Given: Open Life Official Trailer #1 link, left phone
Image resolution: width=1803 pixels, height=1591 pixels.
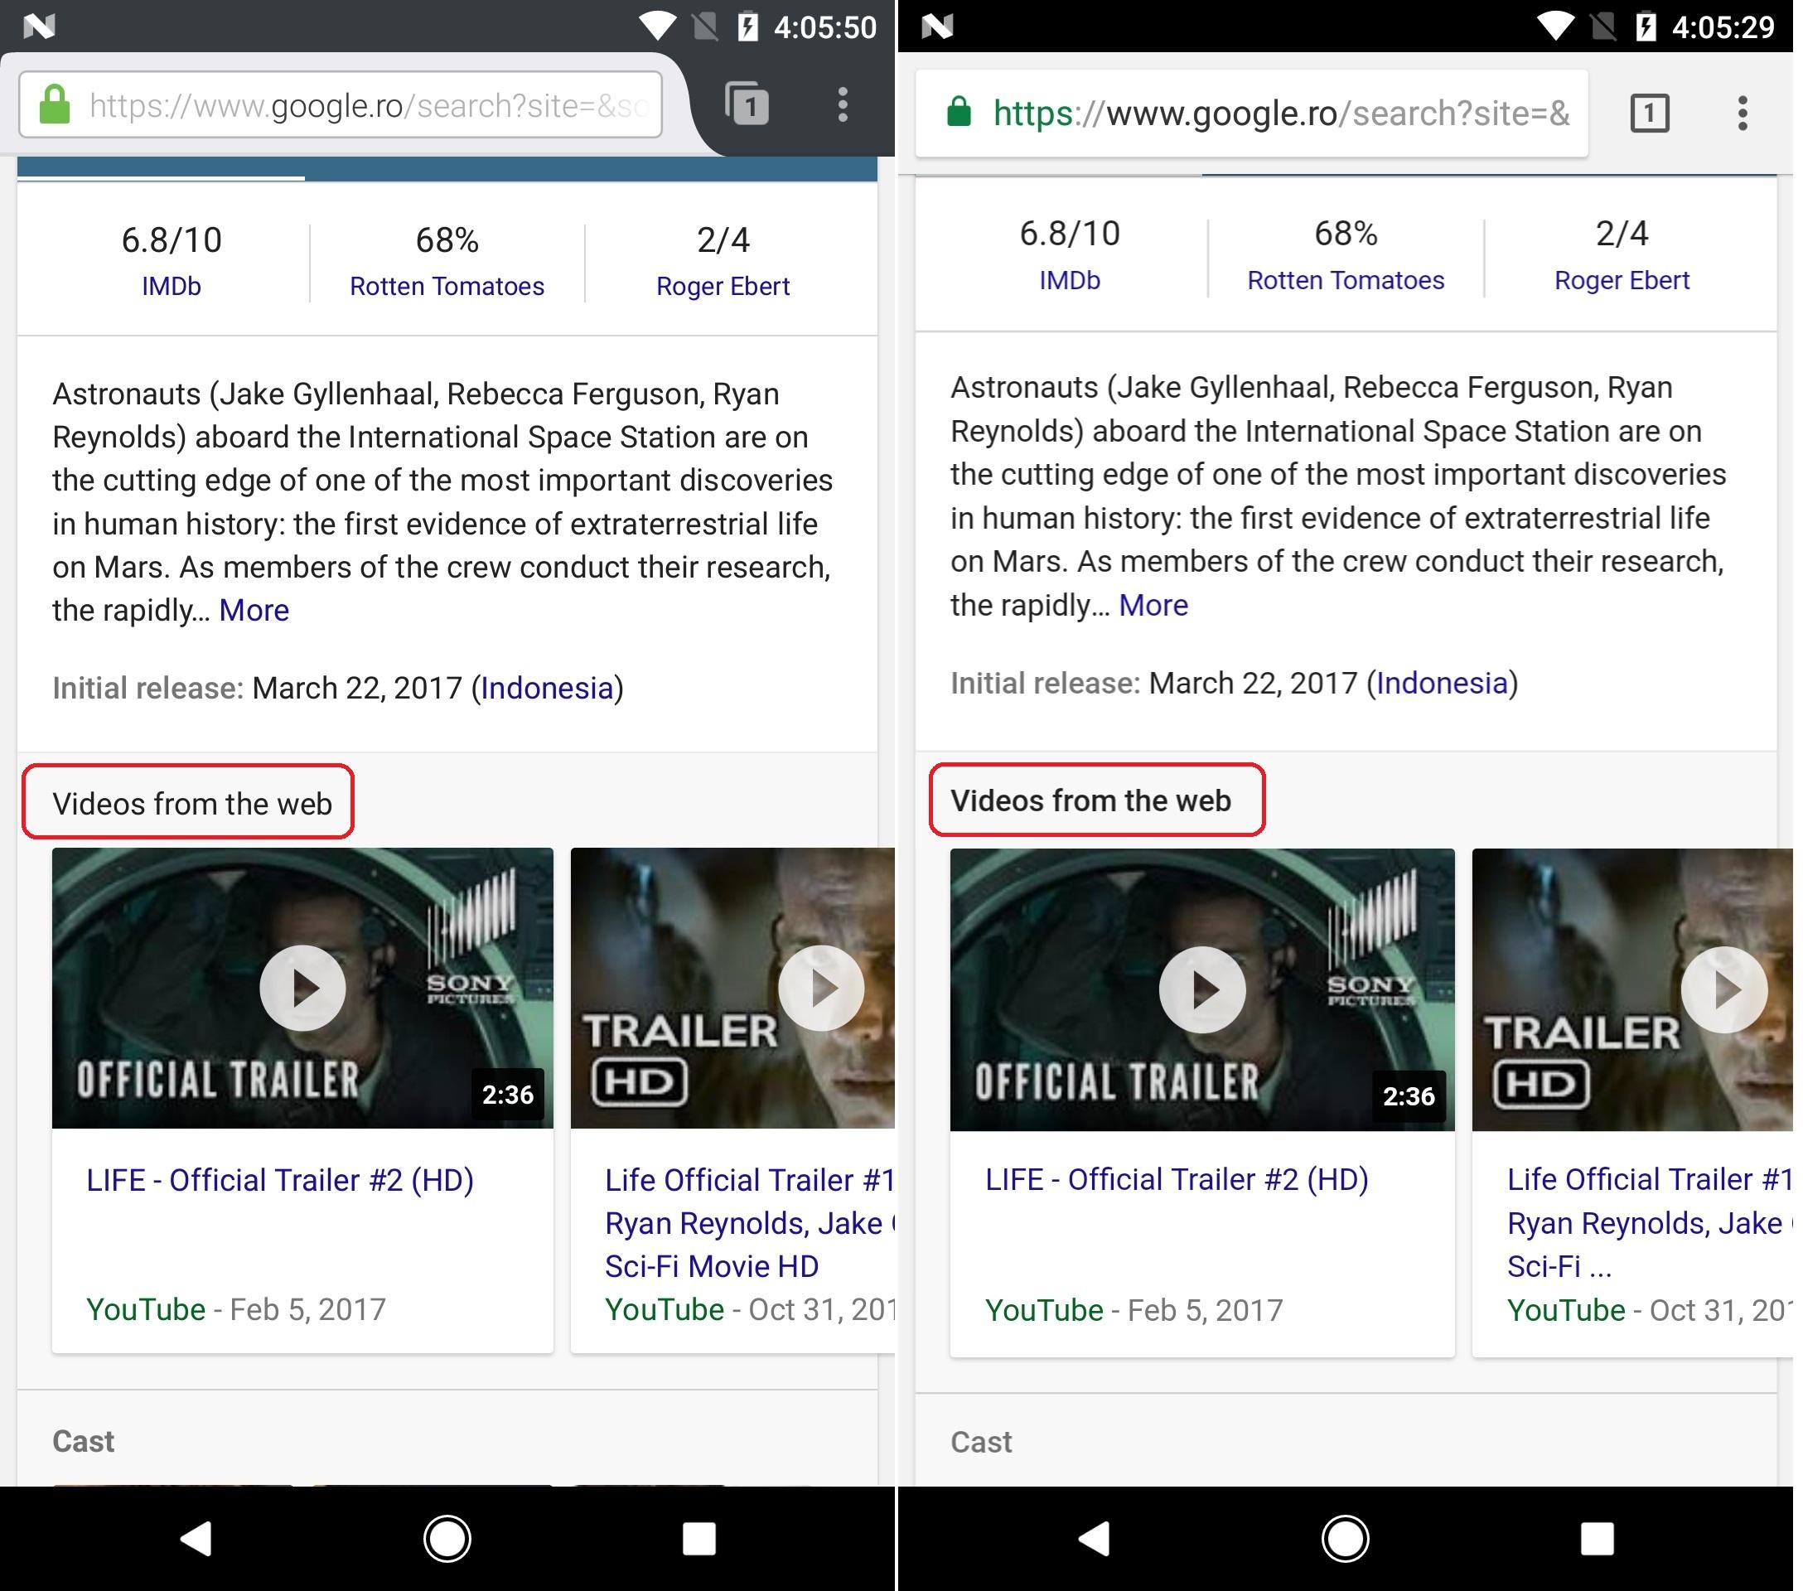Looking at the screenshot, I should coord(749,1223).
